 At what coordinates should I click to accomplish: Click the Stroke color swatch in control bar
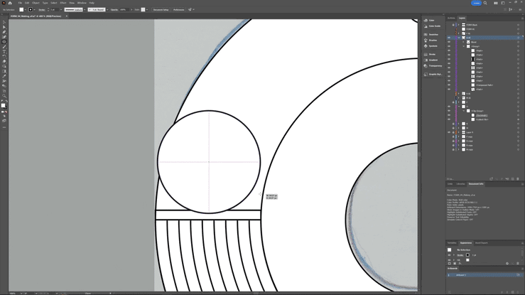tap(31, 10)
